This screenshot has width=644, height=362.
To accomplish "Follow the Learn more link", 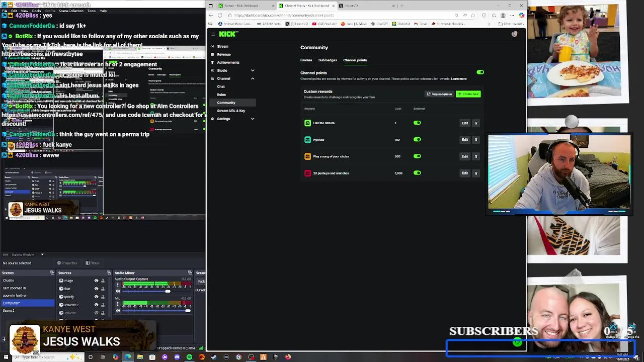I will (459, 79).
